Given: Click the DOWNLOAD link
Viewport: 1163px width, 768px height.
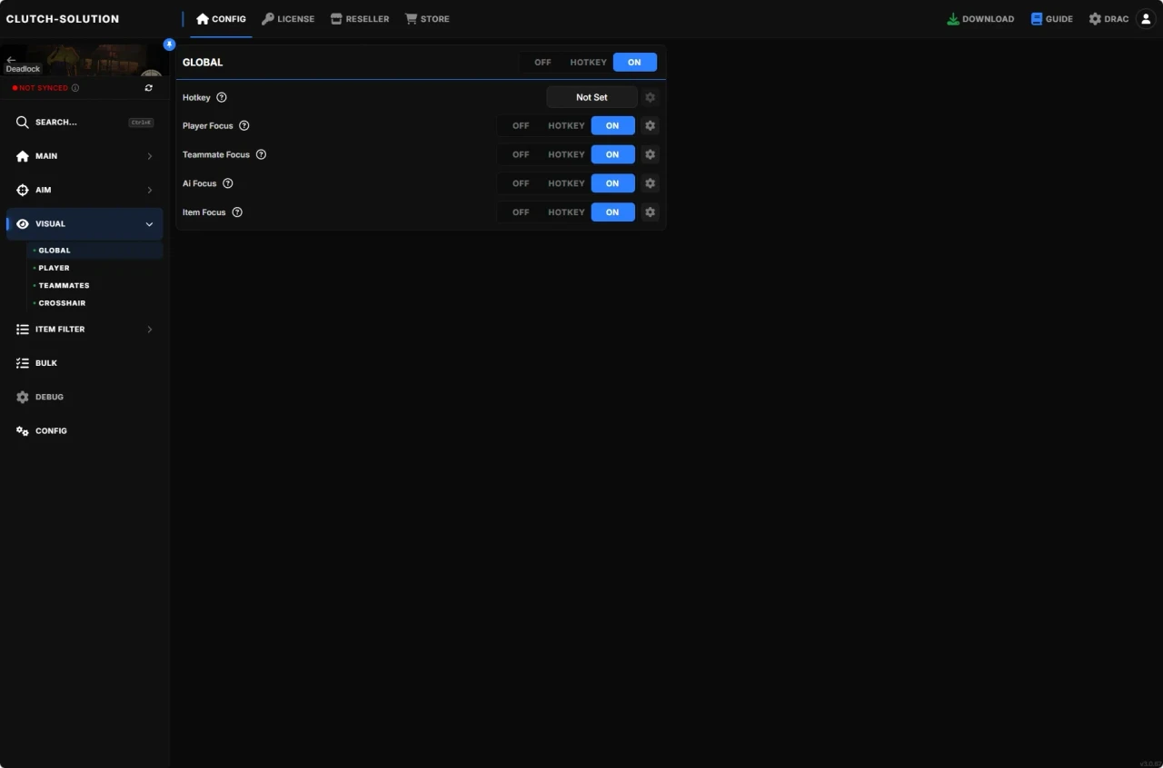Looking at the screenshot, I should click(x=980, y=19).
